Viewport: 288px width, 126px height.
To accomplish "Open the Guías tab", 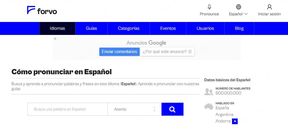I will (91, 28).
